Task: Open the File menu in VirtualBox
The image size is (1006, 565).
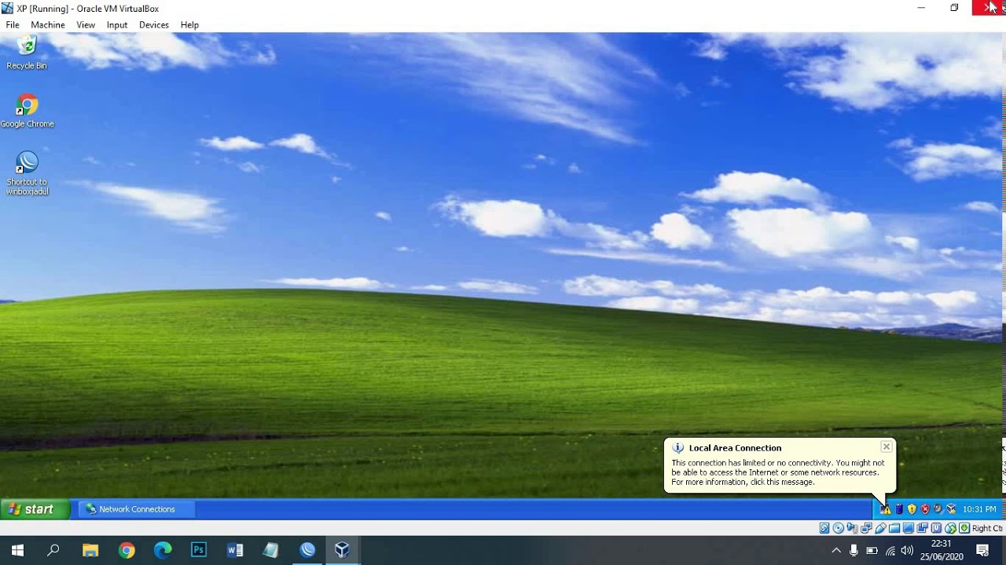Action: 13,25
